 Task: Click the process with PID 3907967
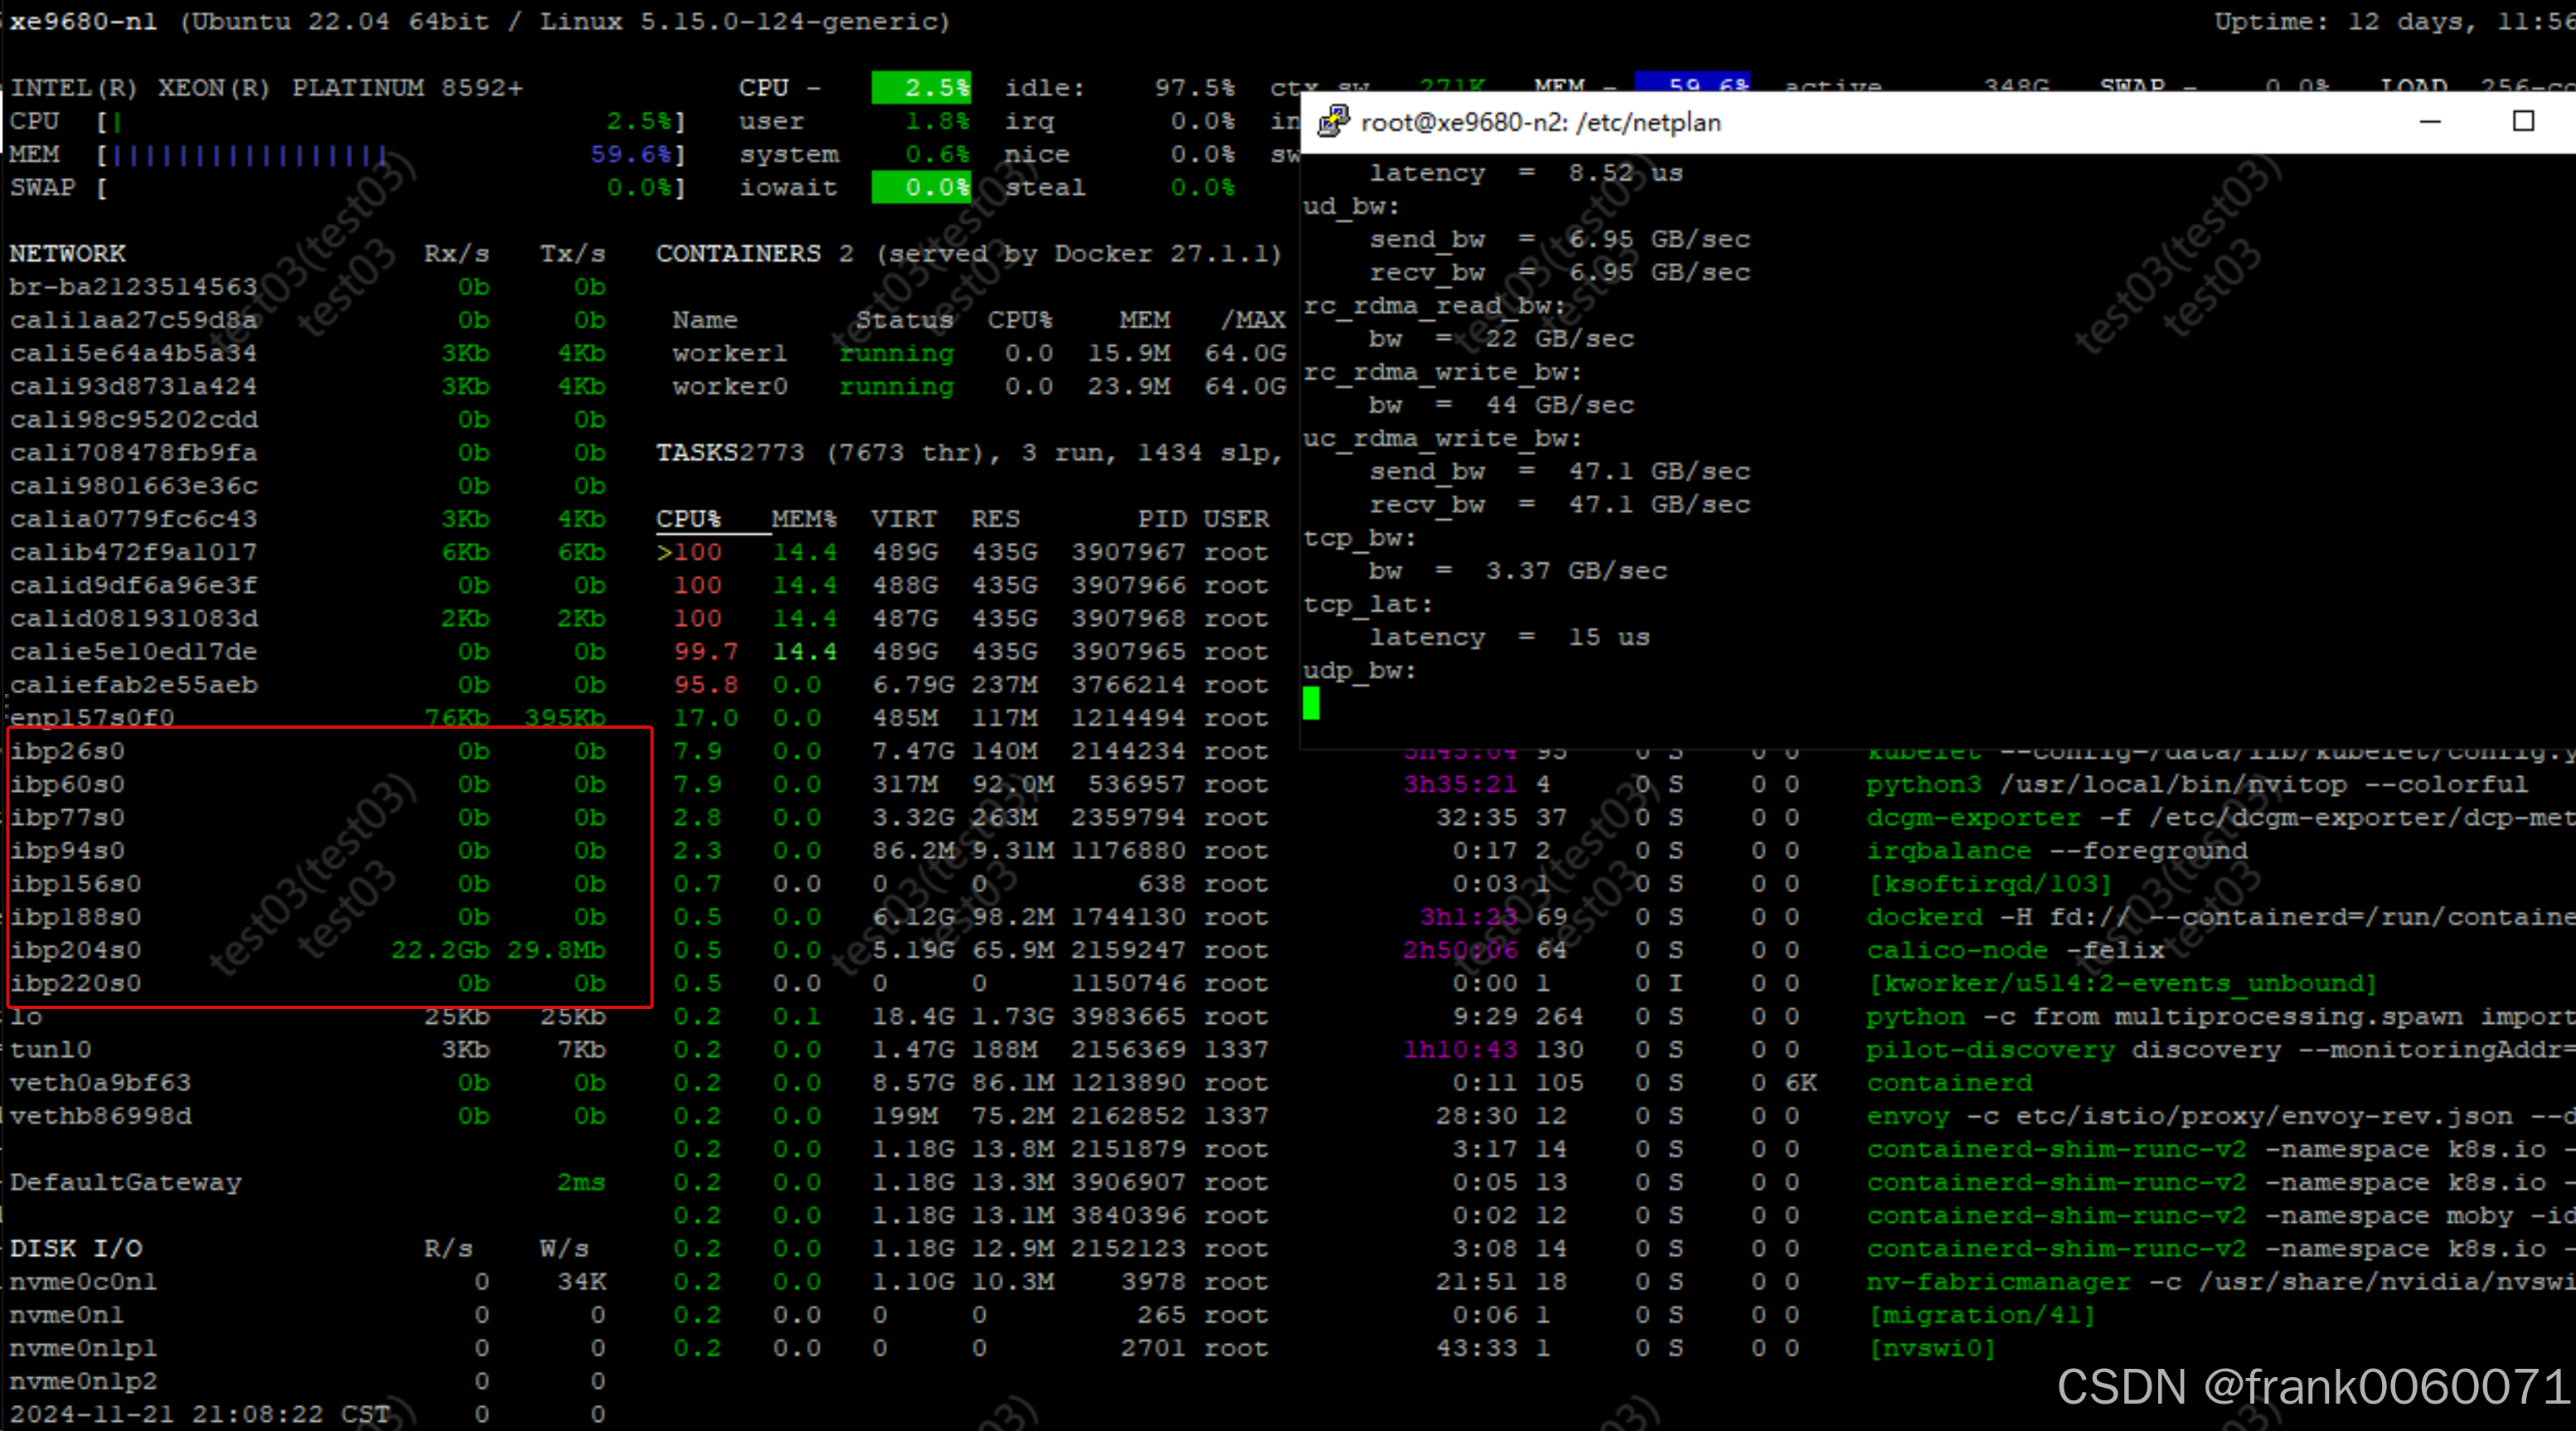1128,552
